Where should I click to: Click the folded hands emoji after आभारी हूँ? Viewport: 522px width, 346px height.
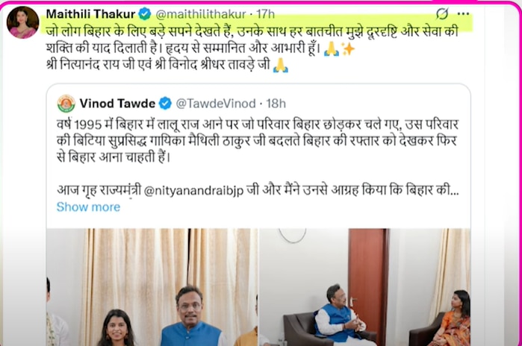tap(332, 49)
